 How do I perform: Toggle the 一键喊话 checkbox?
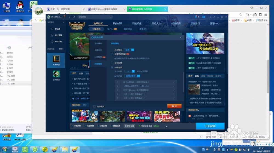pos(112,67)
